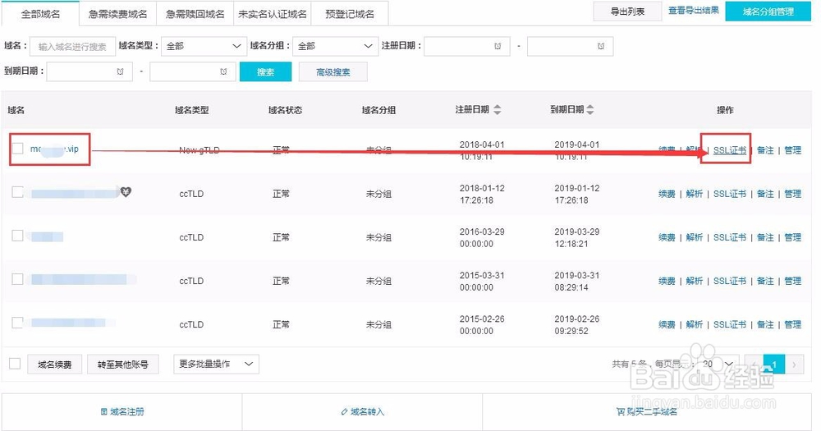The image size is (821, 431).
Task: Sort by registration date arrows
Action: coord(498,109)
